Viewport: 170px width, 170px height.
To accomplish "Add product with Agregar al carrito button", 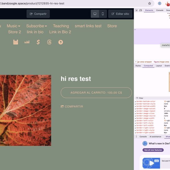I will [x=96, y=93].
